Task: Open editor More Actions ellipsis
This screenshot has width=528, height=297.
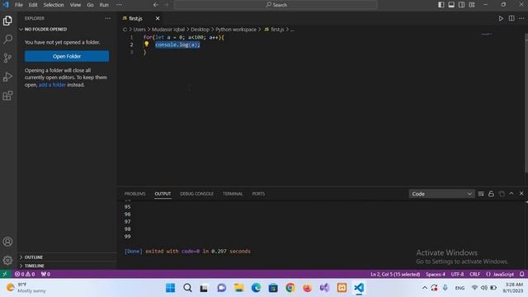Action: click(521, 18)
